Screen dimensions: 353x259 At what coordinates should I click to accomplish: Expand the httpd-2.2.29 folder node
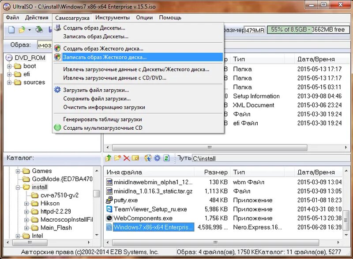26,212
